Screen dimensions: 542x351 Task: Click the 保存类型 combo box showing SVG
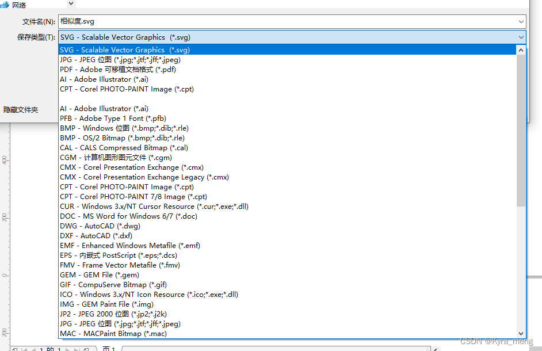(292, 37)
